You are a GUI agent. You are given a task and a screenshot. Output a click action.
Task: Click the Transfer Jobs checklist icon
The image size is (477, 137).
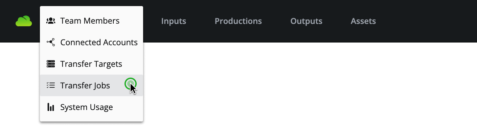click(x=51, y=85)
